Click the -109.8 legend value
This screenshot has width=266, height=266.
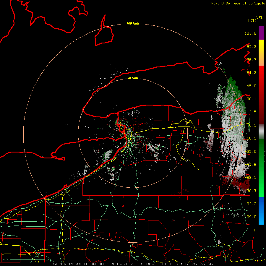tap(249, 217)
